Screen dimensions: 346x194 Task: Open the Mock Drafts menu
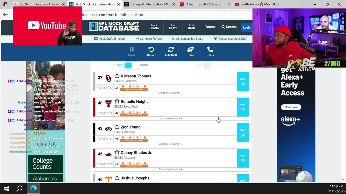pos(154,27)
